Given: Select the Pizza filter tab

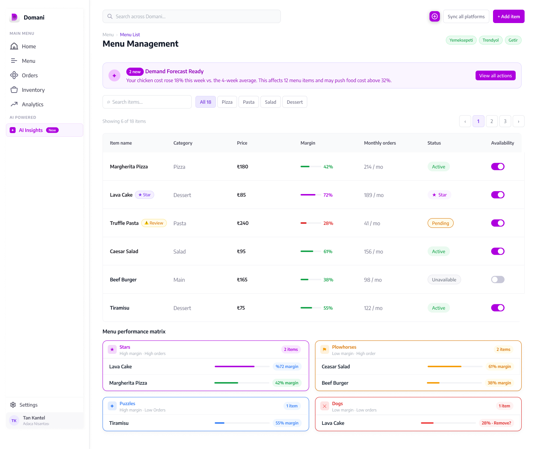Looking at the screenshot, I should (227, 102).
